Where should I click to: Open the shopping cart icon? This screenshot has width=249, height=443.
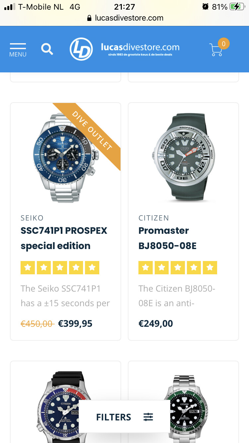click(216, 50)
